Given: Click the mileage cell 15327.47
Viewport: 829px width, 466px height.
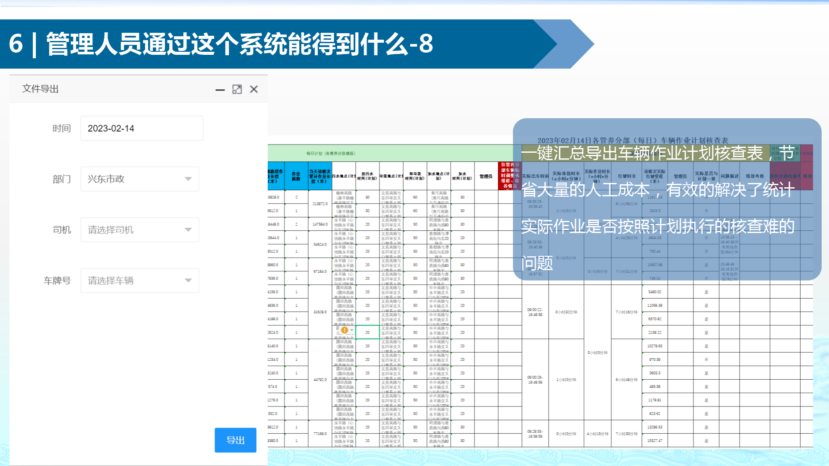Looking at the screenshot, I should point(655,441).
